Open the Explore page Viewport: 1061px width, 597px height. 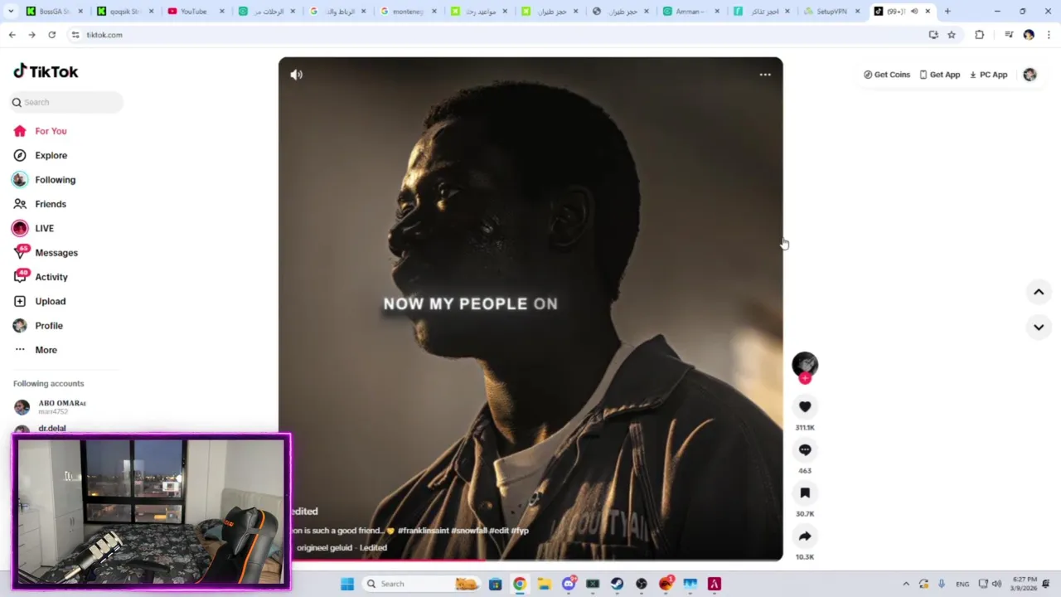[x=40, y=155]
